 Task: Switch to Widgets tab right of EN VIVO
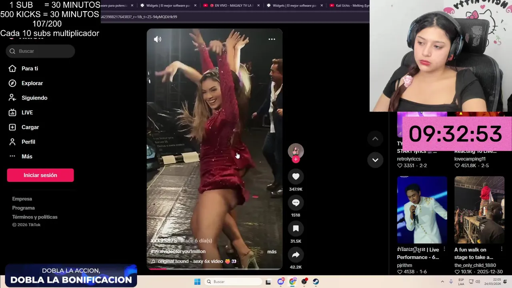point(294,6)
